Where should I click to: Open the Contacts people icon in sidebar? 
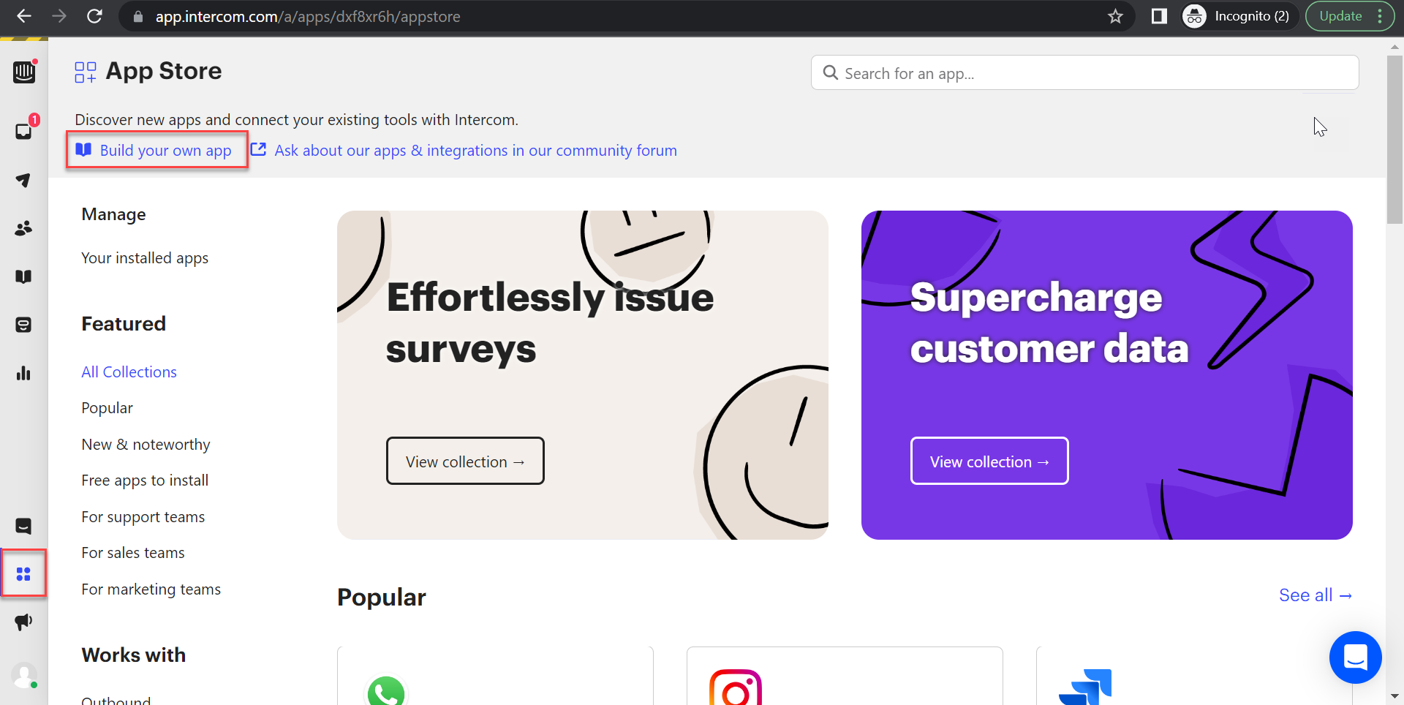[24, 229]
